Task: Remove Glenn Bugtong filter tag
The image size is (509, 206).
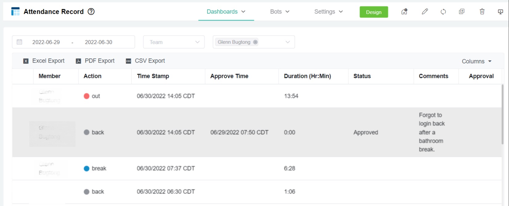Action: (255, 42)
